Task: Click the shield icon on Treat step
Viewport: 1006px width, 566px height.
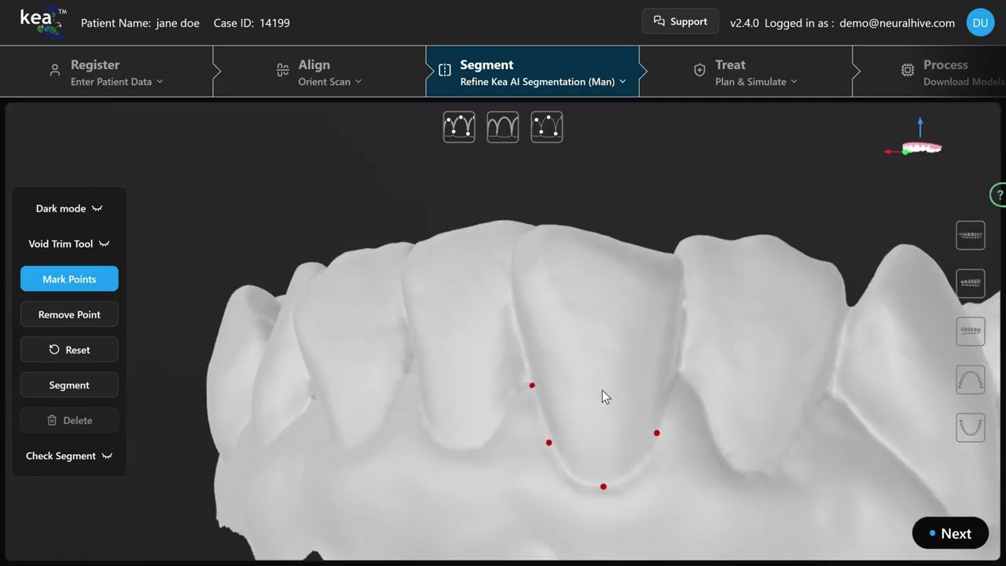Action: pos(699,71)
